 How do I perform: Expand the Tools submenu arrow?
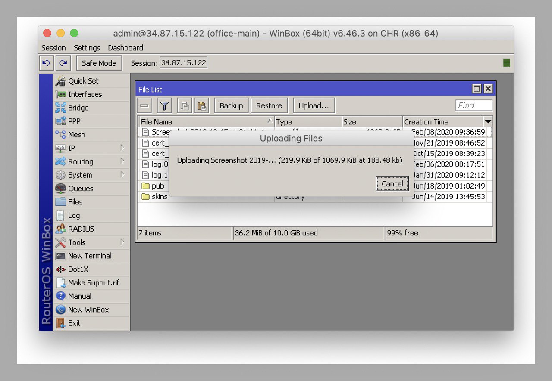click(122, 242)
